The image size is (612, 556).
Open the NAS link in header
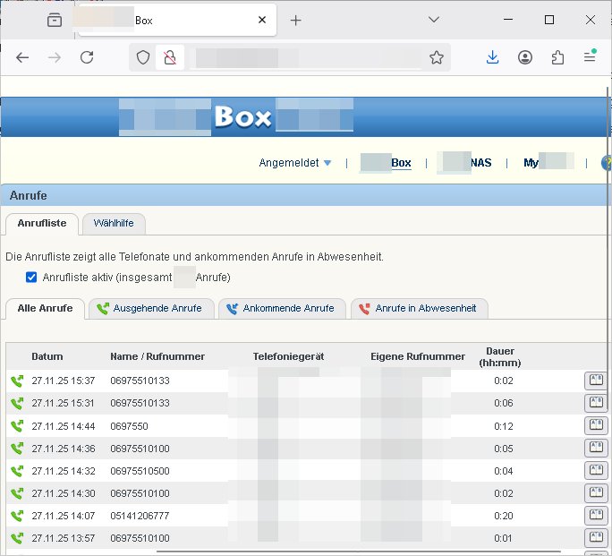467,163
